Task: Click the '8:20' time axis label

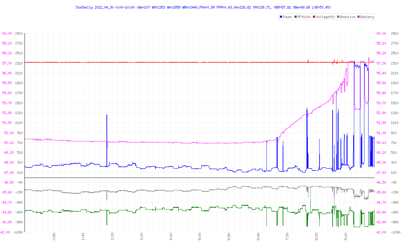Action: pos(317,237)
